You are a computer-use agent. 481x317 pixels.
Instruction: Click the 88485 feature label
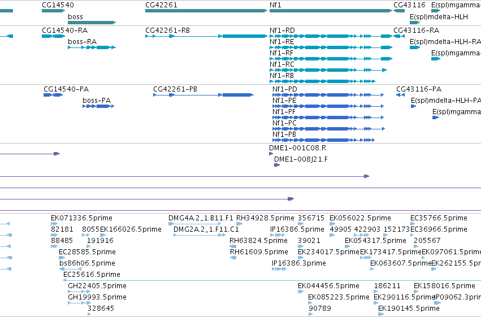coord(62,241)
